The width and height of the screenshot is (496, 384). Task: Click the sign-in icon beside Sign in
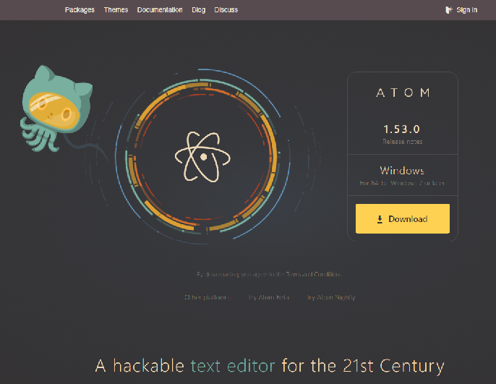(x=448, y=10)
